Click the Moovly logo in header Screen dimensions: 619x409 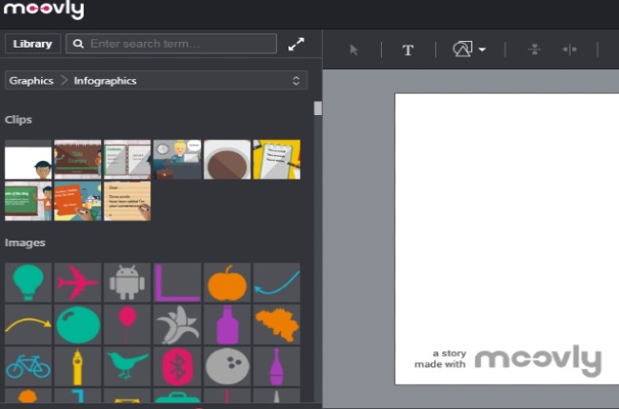point(44,11)
